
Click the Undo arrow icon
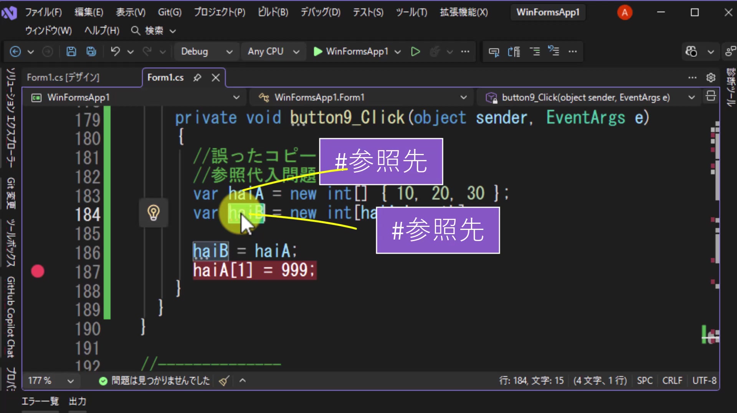tap(115, 51)
